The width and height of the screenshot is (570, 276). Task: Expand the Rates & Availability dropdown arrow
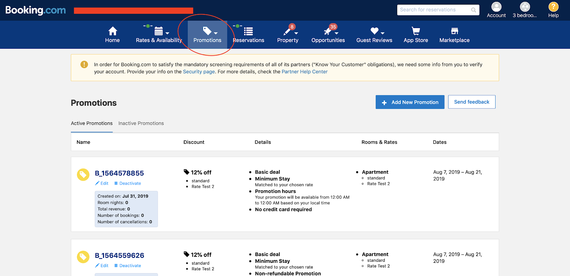click(167, 33)
